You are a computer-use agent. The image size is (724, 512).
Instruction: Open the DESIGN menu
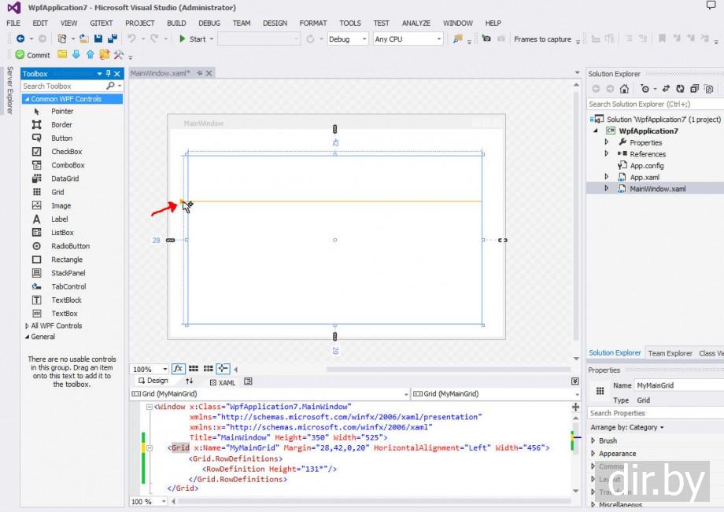tap(275, 23)
